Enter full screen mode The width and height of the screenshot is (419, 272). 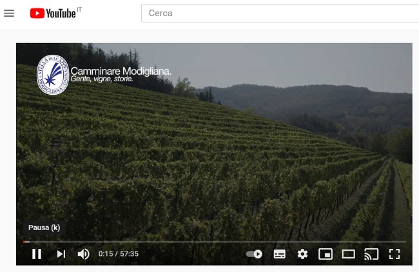(x=395, y=254)
